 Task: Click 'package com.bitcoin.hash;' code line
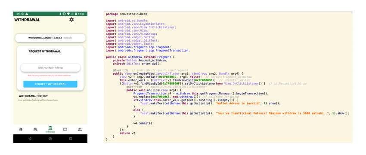pyautogui.click(x=127, y=14)
